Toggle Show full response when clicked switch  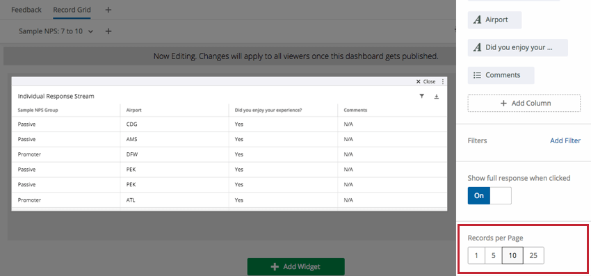[x=489, y=195]
